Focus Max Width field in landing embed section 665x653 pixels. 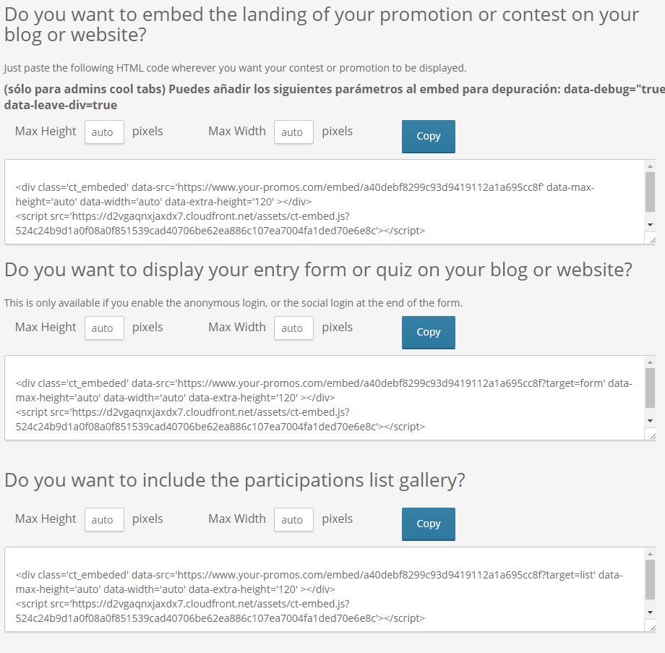point(293,132)
